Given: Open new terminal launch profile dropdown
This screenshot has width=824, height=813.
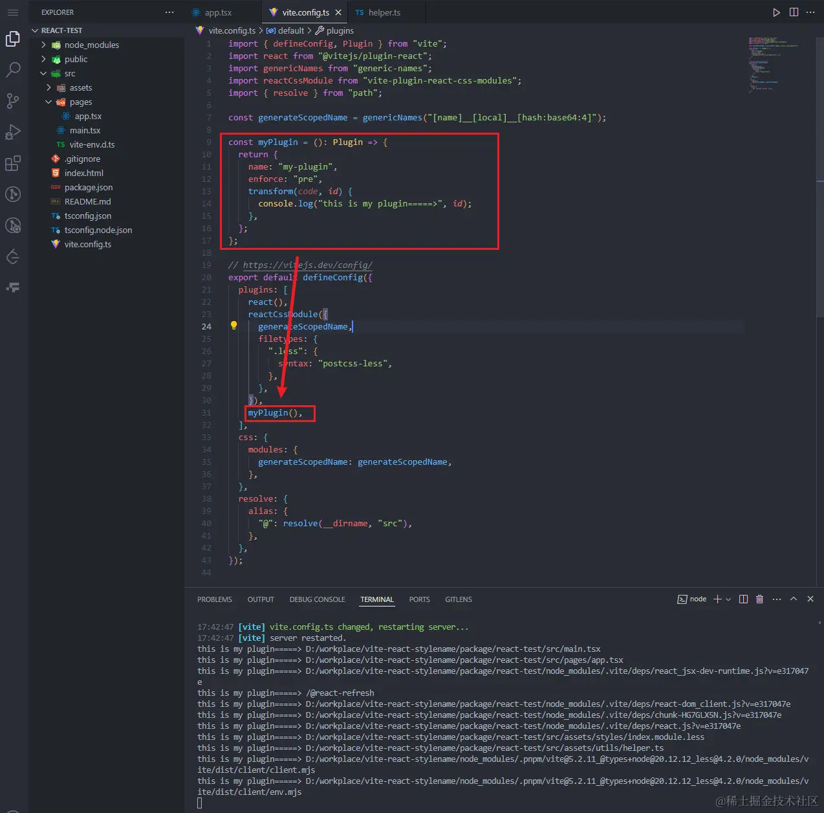Looking at the screenshot, I should [729, 599].
